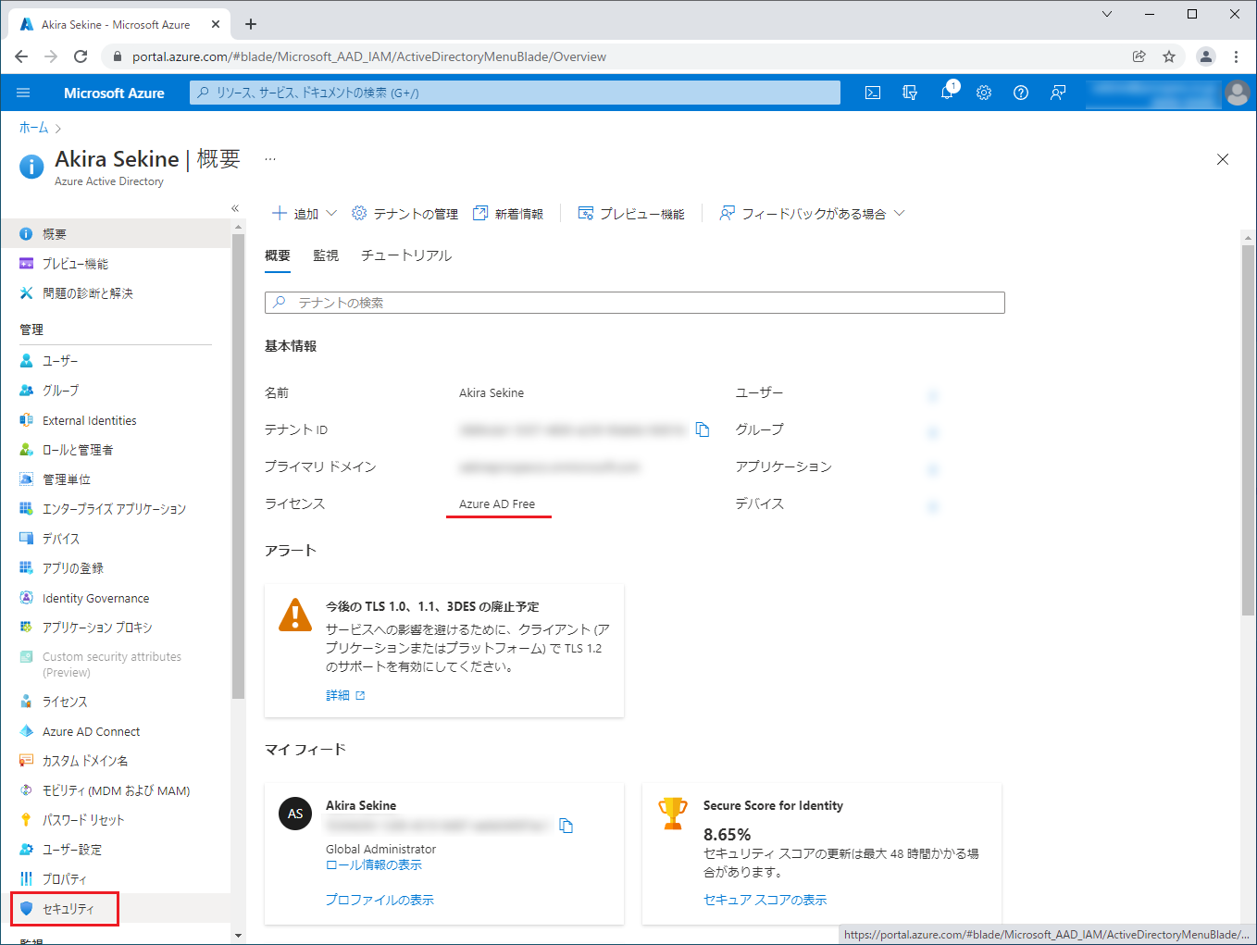
Task: Click テナントの管理 in command bar
Action: [x=405, y=214]
